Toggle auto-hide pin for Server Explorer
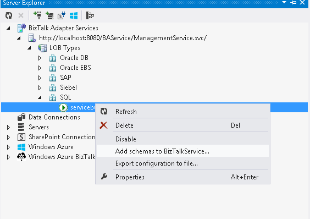 coord(293,3)
